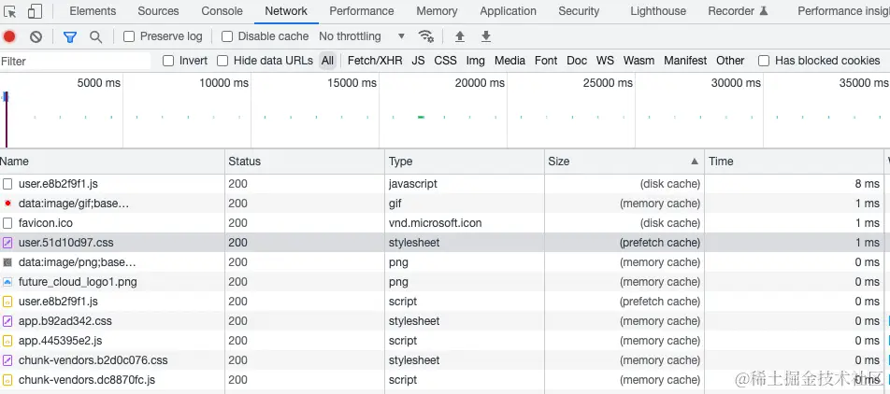Click the Recorder tab's flask icon

click(764, 11)
